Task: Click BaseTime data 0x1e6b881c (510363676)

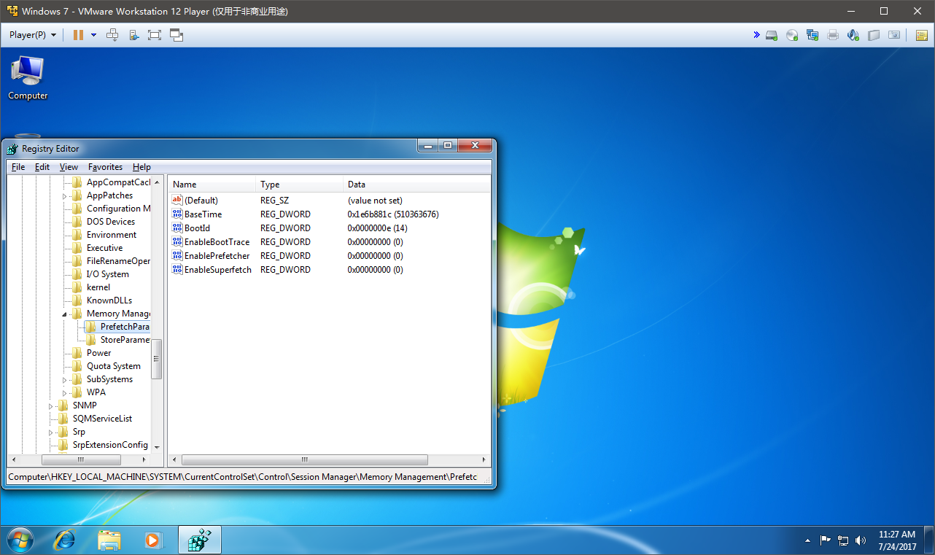Action: click(x=393, y=214)
